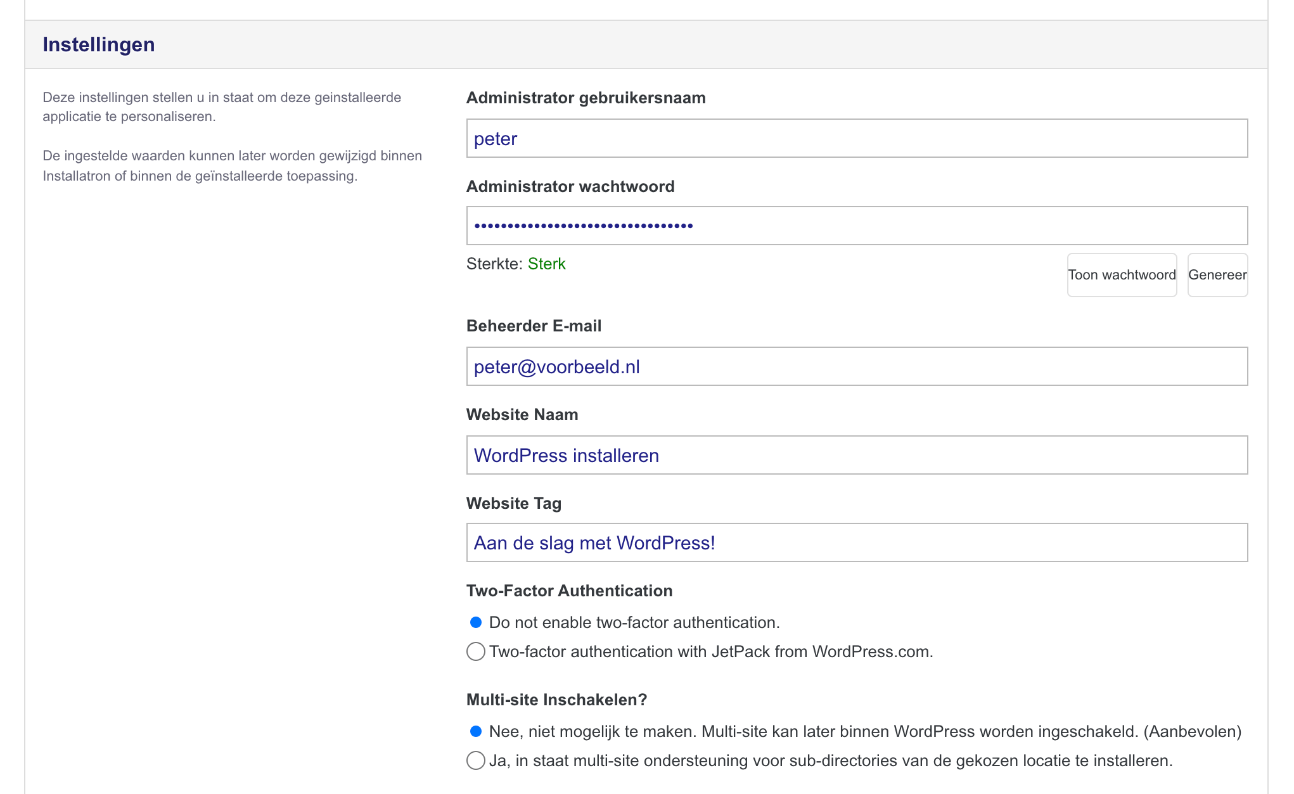Click the Genereer password button
Viewport: 1294px width, 794px height.
pos(1217,275)
